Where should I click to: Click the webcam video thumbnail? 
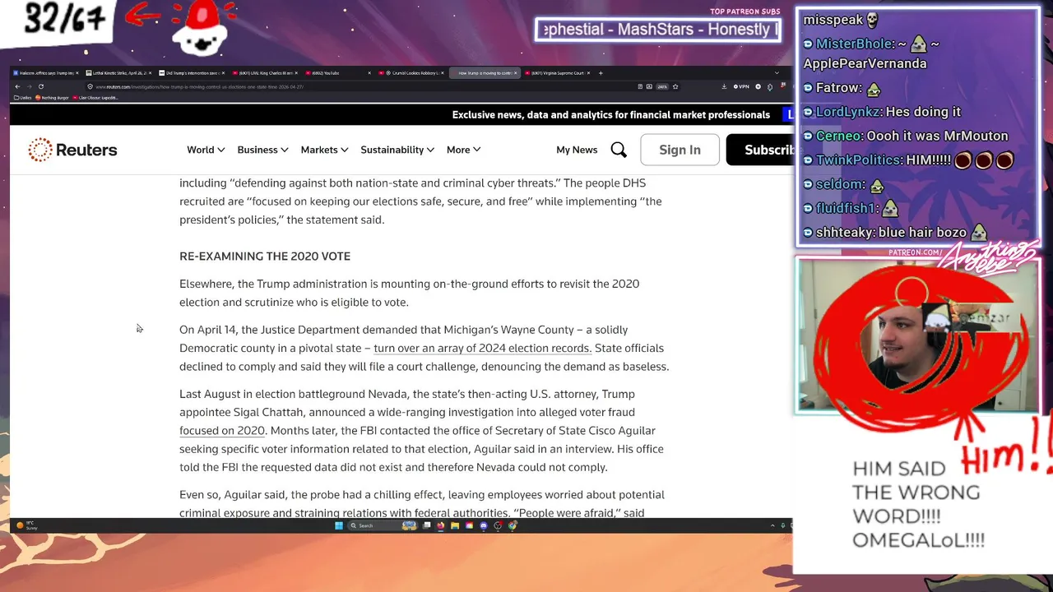(x=917, y=335)
